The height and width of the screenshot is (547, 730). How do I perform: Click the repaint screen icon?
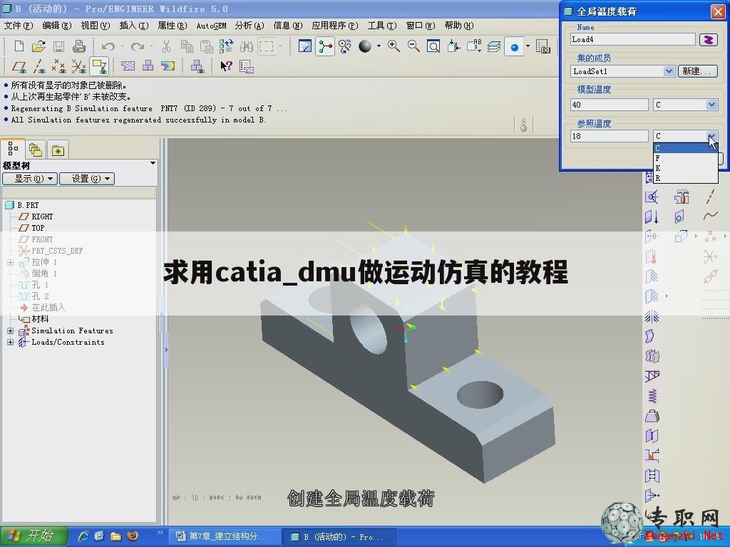305,46
